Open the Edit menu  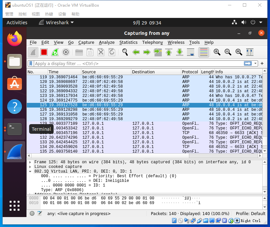pos(45,42)
